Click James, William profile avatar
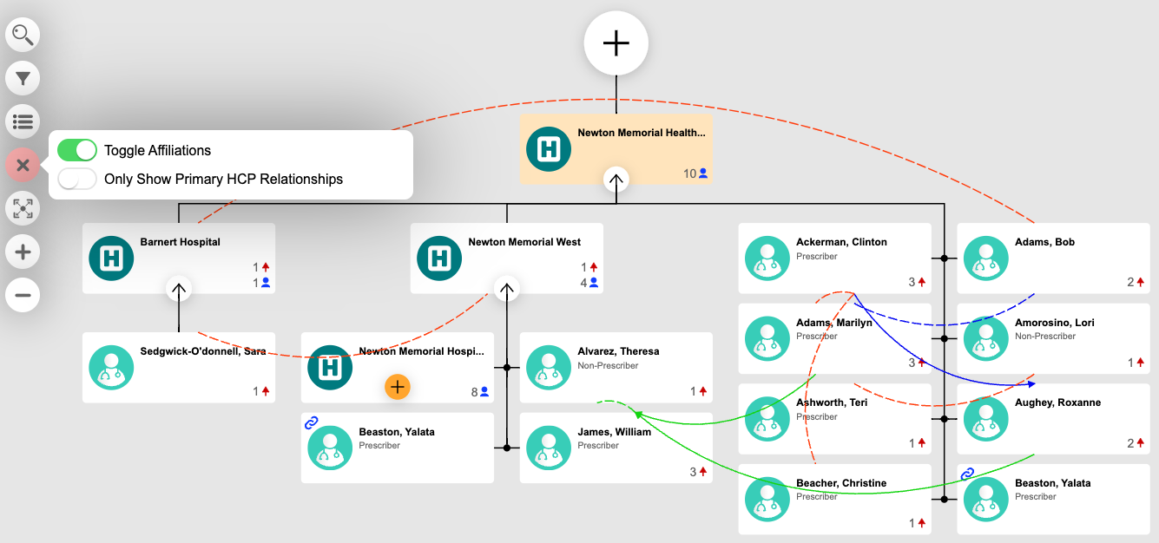Image resolution: width=1159 pixels, height=543 pixels. [549, 448]
